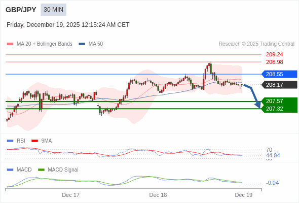Click the black 208.17 current price tag
The image size is (299, 203).
pyautogui.click(x=279, y=85)
